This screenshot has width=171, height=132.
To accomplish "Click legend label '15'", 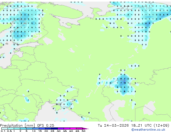I will pyautogui.click(x=40, y=131).
